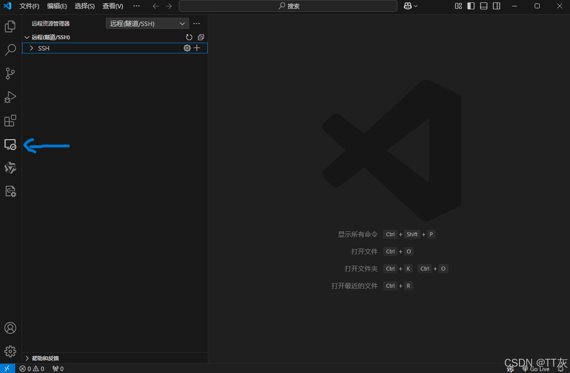Close the VS Code window
Screen dimensions: 570x373
pos(560,6)
